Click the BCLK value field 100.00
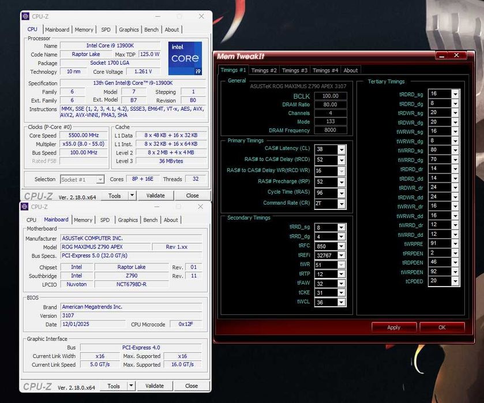This screenshot has width=484, height=403. point(331,96)
